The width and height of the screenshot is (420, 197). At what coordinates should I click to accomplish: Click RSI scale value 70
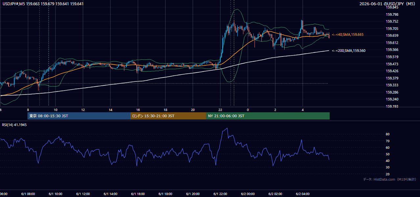(388, 141)
